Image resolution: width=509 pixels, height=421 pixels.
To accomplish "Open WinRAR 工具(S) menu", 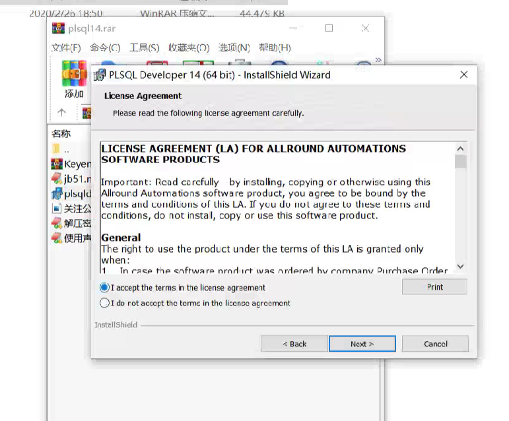I will 145,48.
